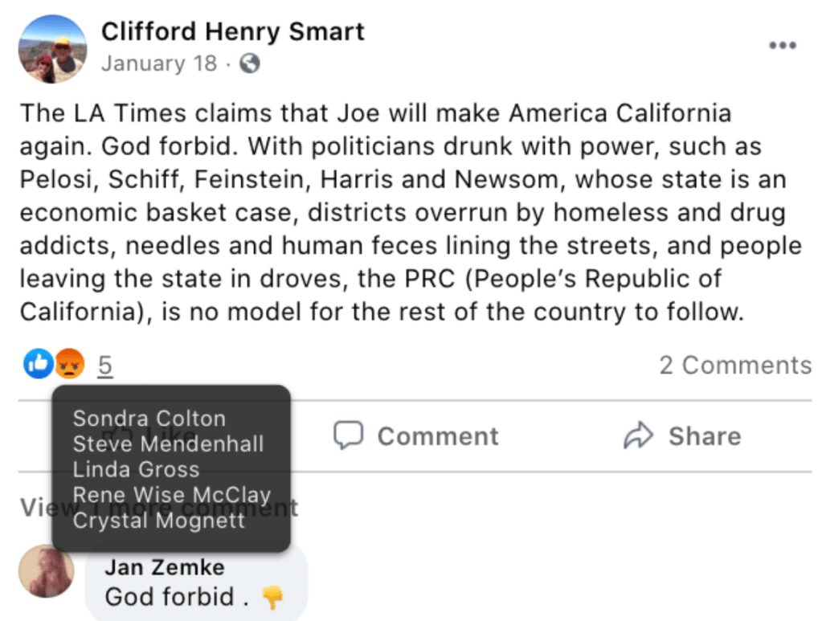Click the globe public audience icon
Image resolution: width=822 pixels, height=621 pixels.
[250, 63]
